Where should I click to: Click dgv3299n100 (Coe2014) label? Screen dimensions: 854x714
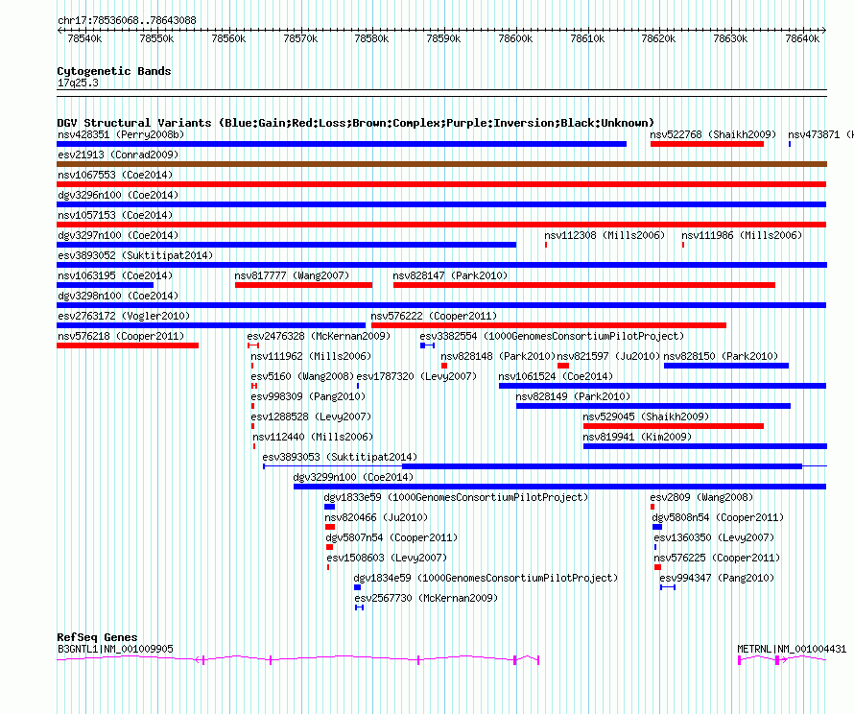coord(353,477)
